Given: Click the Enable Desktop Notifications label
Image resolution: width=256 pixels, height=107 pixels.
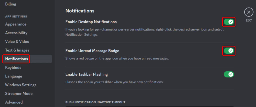Looking at the screenshot, I should pos(91,22).
